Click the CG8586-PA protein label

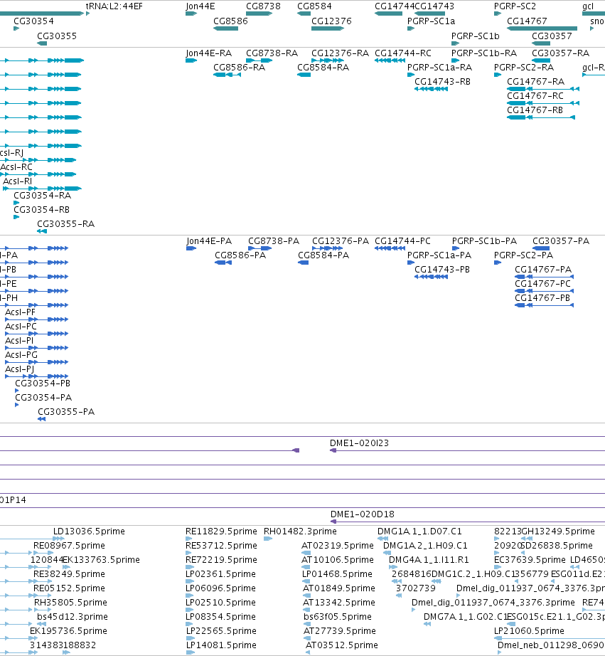click(240, 255)
